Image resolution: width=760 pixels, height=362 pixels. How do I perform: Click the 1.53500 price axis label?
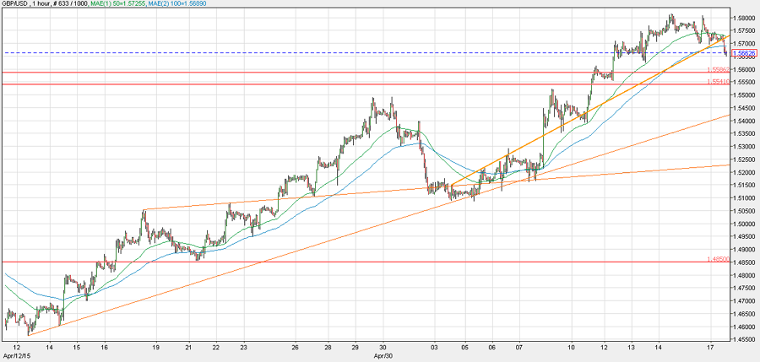click(x=745, y=134)
